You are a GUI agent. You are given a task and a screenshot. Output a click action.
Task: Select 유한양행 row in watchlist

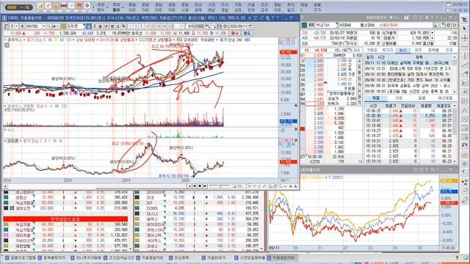[66, 246]
